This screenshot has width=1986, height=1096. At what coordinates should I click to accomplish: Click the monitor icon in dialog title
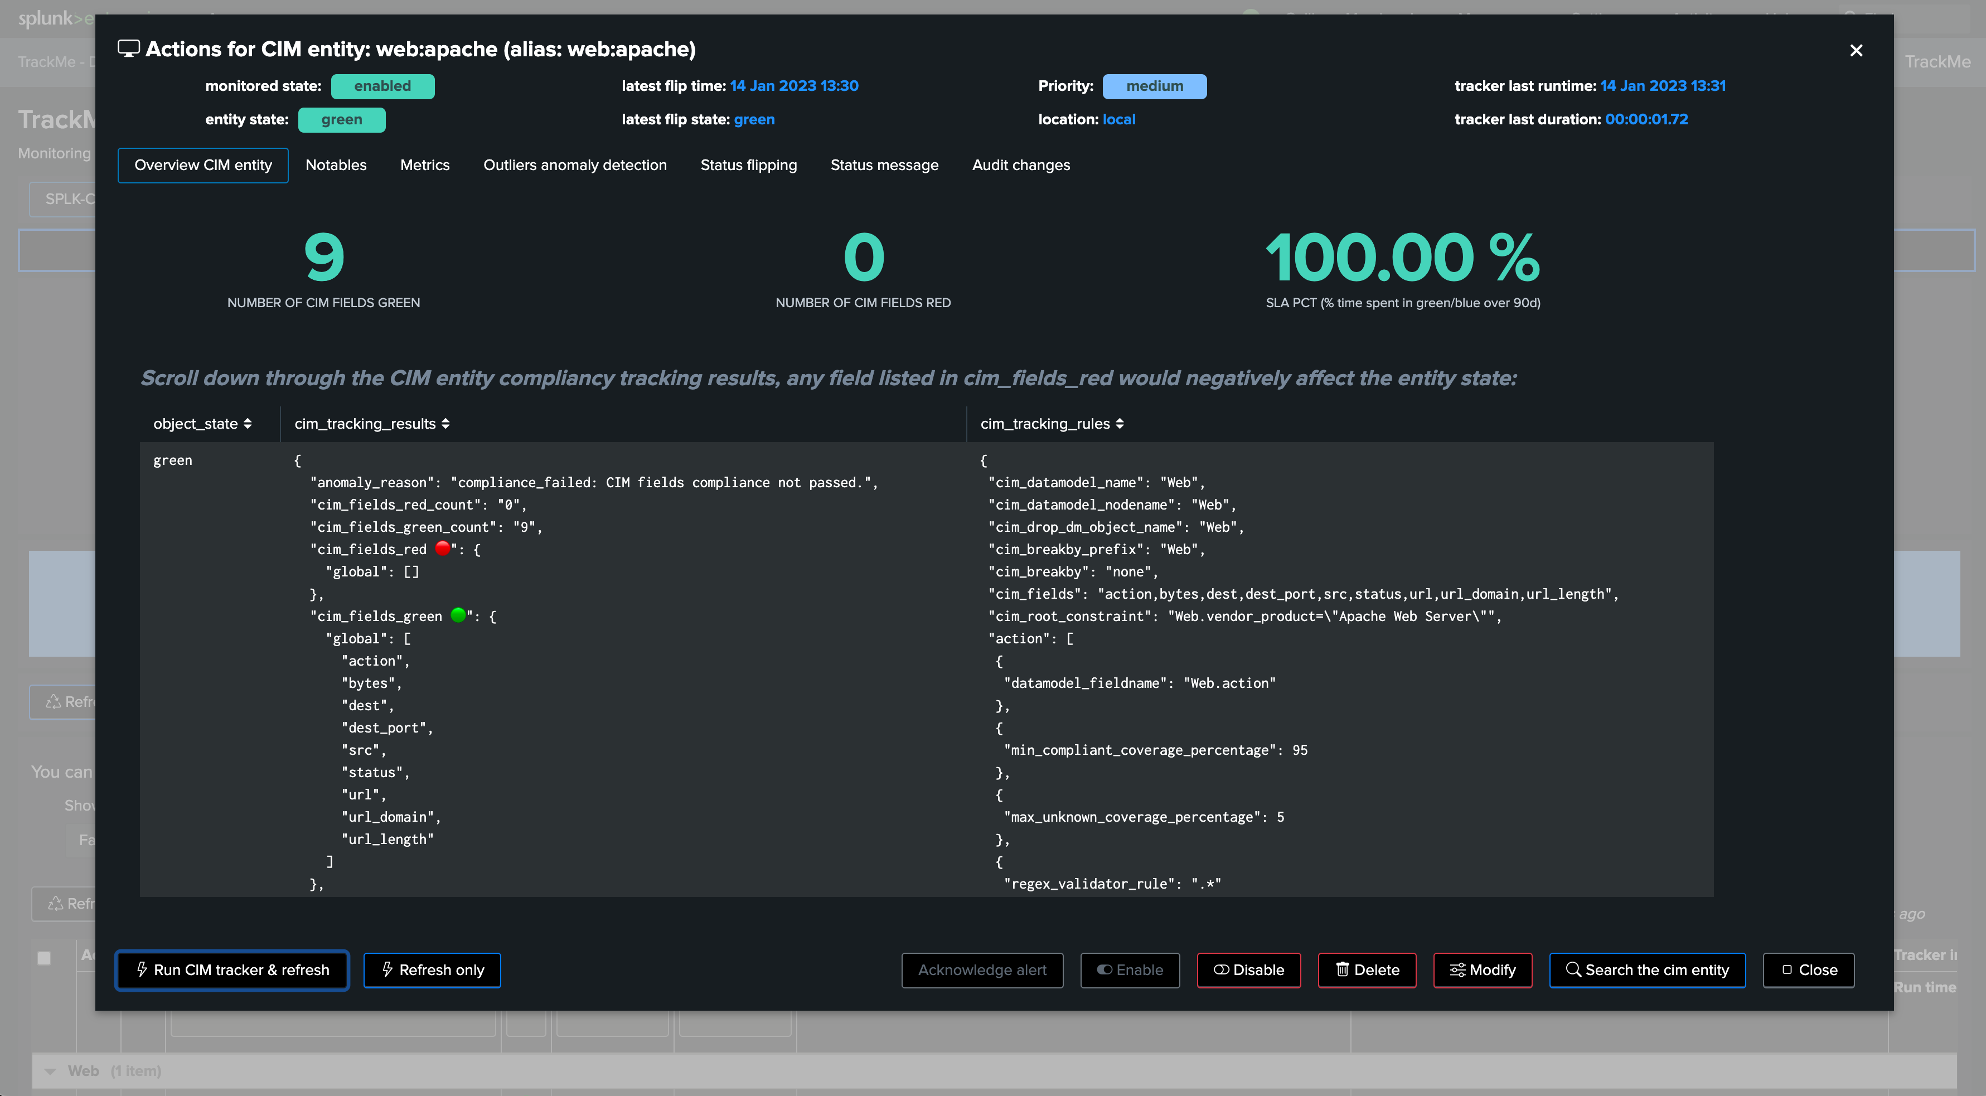128,49
